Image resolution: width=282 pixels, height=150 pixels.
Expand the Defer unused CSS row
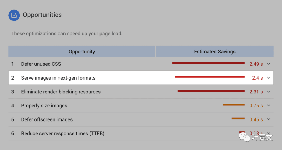tap(269, 64)
